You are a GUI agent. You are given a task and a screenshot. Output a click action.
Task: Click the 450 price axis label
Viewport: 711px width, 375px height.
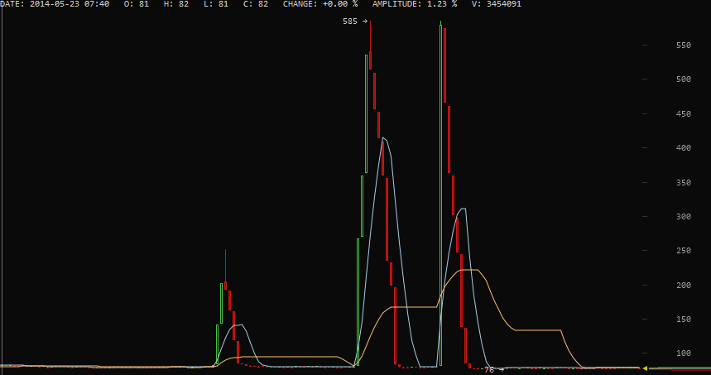click(684, 113)
